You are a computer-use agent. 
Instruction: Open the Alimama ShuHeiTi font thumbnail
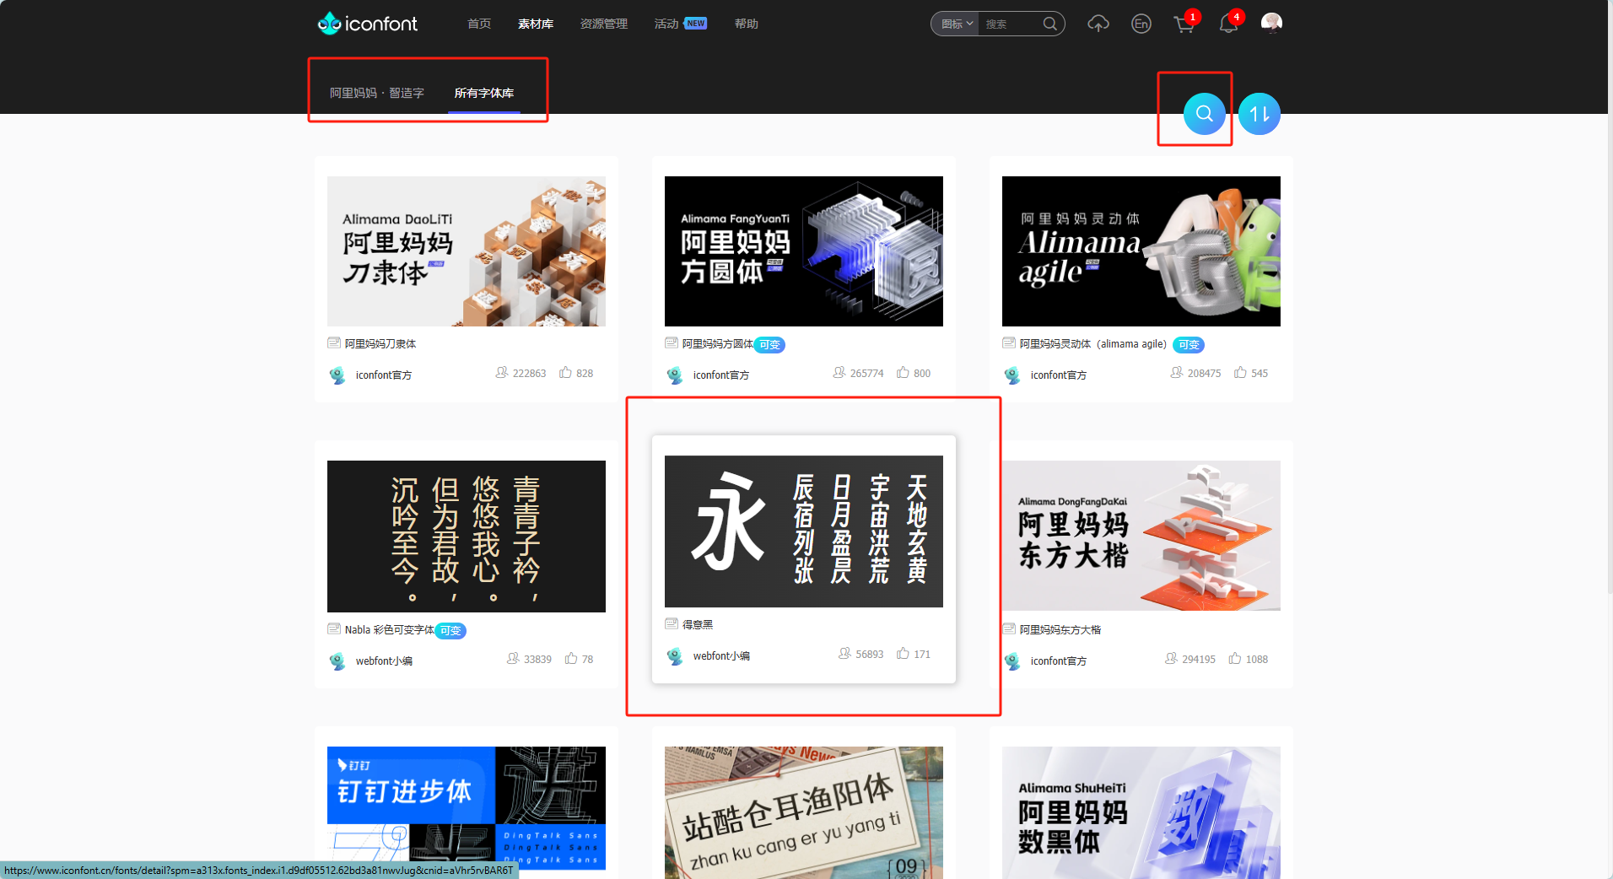click(x=1141, y=812)
